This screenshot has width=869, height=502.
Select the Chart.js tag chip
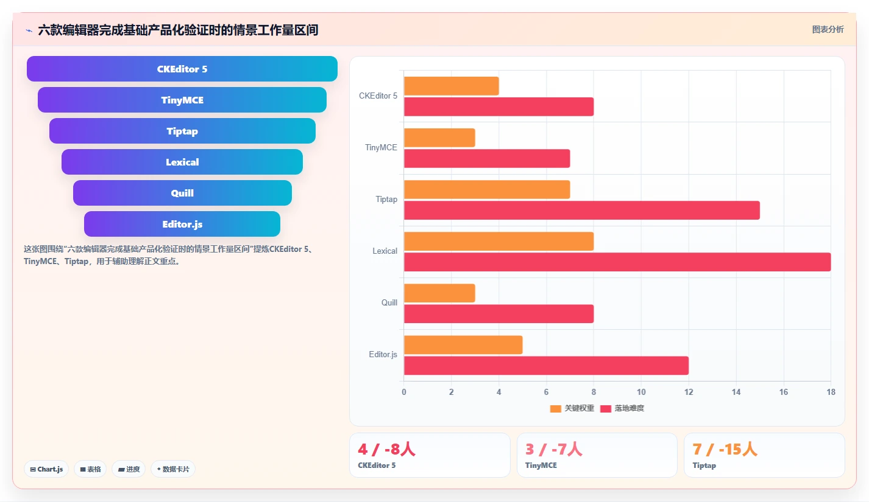47,469
